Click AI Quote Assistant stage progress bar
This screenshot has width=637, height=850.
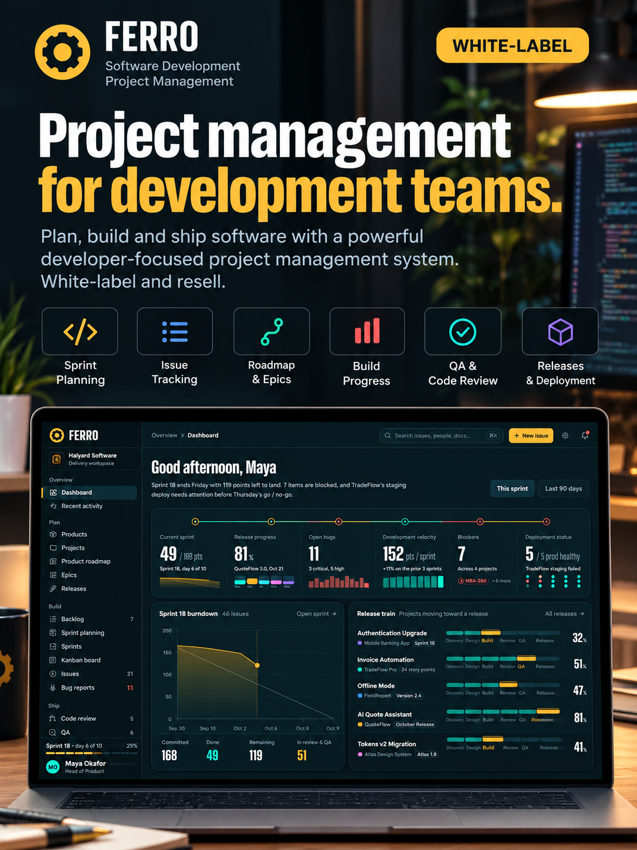click(504, 712)
